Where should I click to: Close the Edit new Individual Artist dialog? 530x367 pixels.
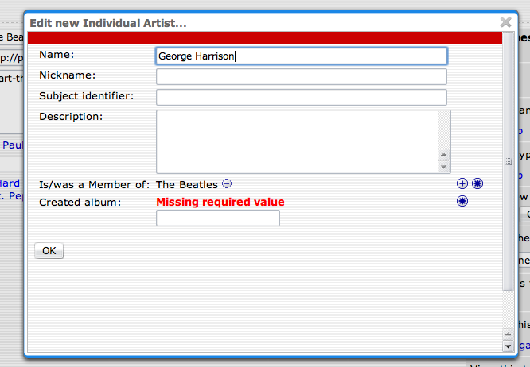pyautogui.click(x=505, y=23)
